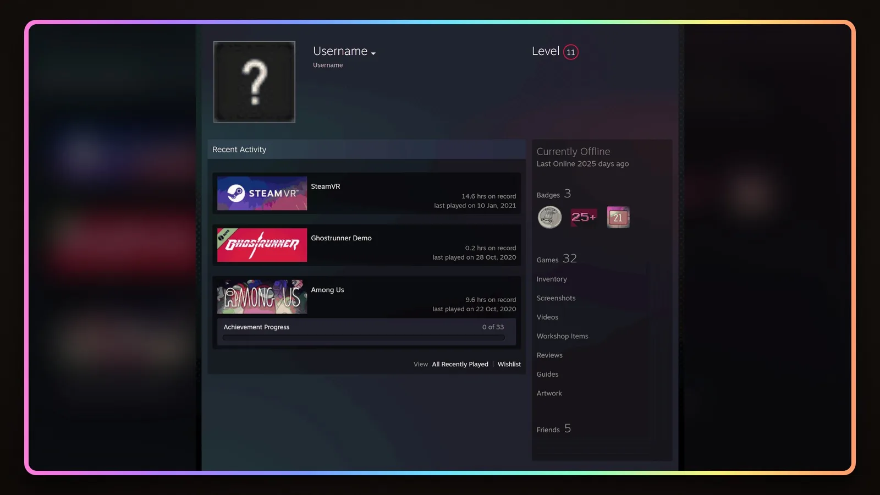Open the Wishlist link
The height and width of the screenshot is (495, 880).
(509, 364)
